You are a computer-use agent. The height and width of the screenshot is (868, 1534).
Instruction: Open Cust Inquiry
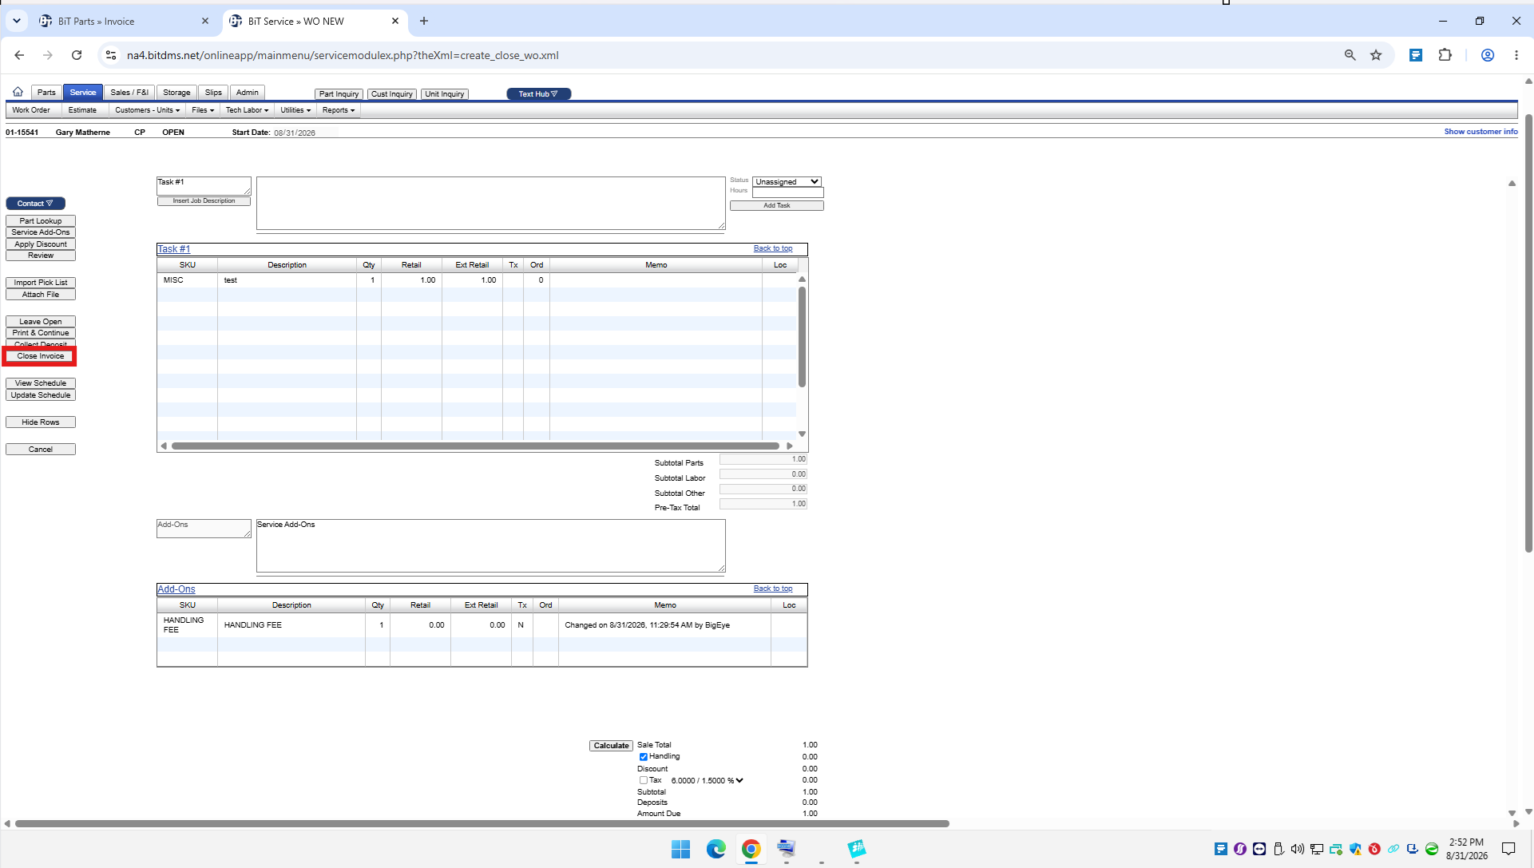coord(391,94)
